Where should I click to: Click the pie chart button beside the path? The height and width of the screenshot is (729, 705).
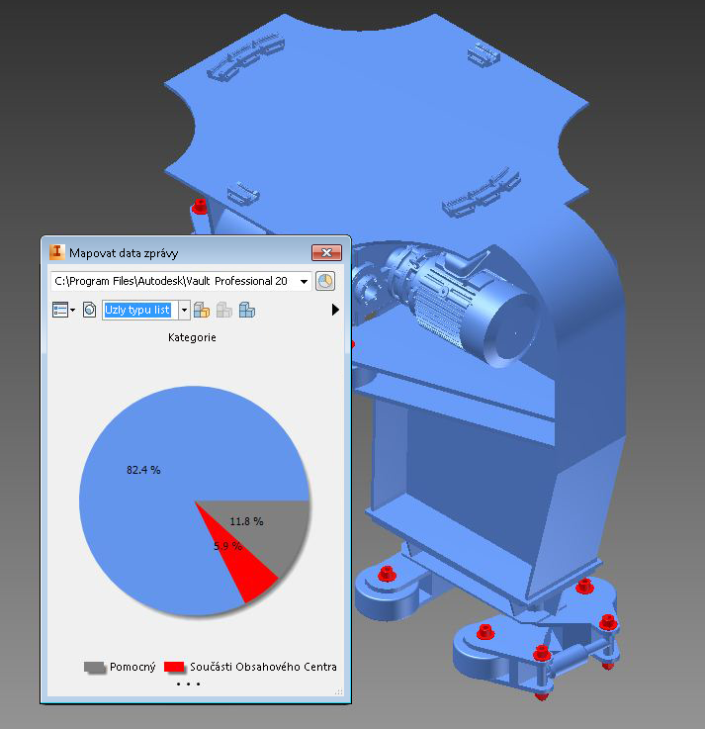click(x=325, y=281)
